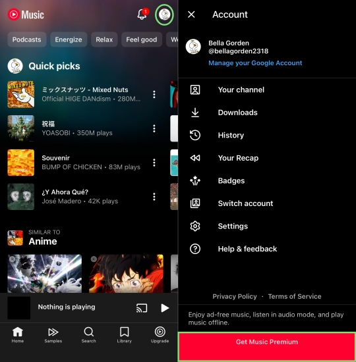Open the Privacy Policy link
This screenshot has width=356, height=362.
(x=235, y=296)
